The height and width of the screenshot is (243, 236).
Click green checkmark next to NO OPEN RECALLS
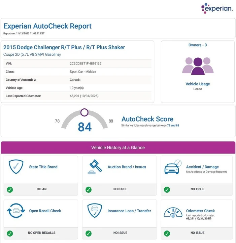(x=10, y=233)
